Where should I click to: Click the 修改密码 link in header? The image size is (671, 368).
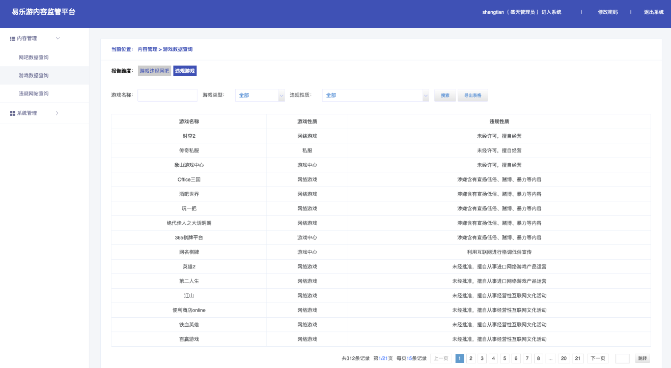(x=608, y=12)
